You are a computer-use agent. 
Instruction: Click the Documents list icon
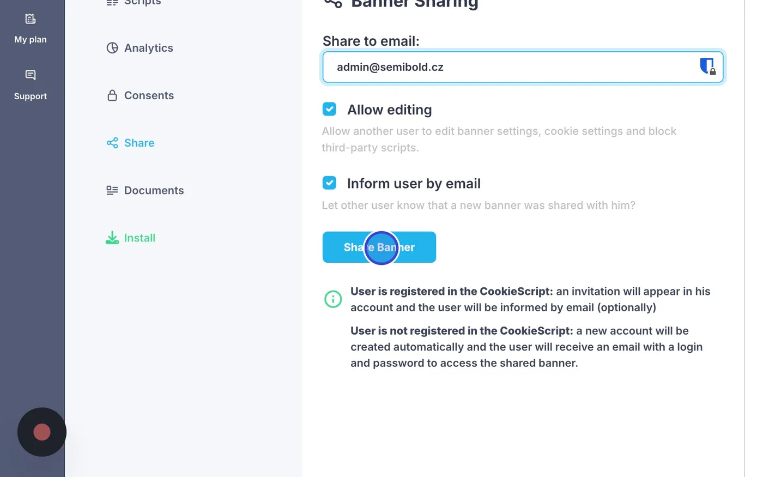point(112,190)
